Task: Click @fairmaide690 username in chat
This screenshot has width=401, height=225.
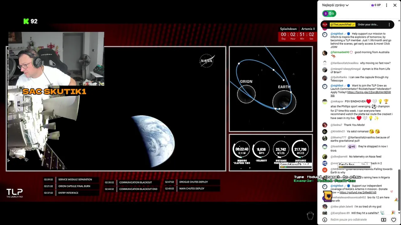Action: (x=340, y=52)
